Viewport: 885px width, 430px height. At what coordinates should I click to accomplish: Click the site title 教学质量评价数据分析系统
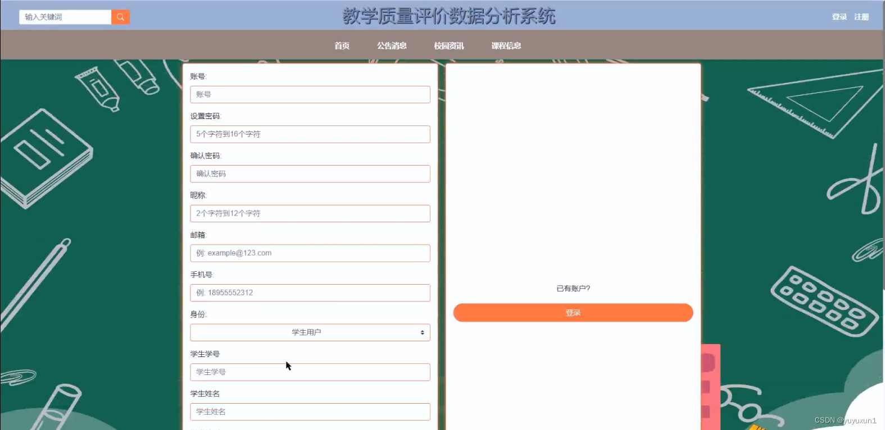pyautogui.click(x=449, y=16)
